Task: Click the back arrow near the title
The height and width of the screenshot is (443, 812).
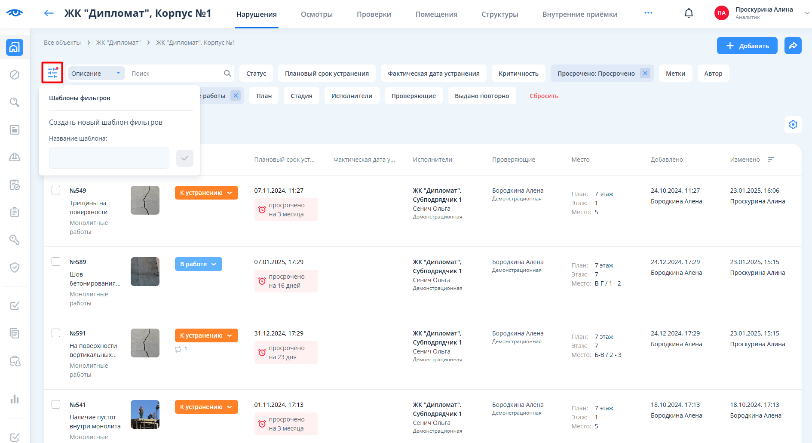Action: pos(49,13)
